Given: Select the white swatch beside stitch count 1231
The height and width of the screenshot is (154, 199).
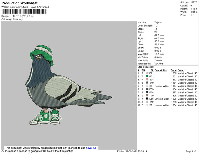Looking at the screenshot, I should click(147, 86).
